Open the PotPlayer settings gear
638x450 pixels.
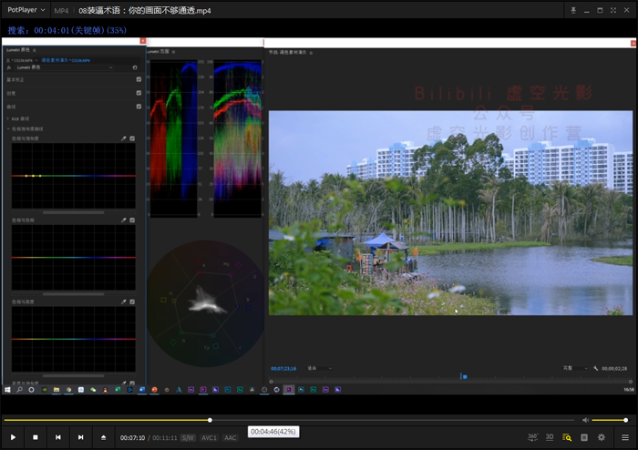[601, 437]
